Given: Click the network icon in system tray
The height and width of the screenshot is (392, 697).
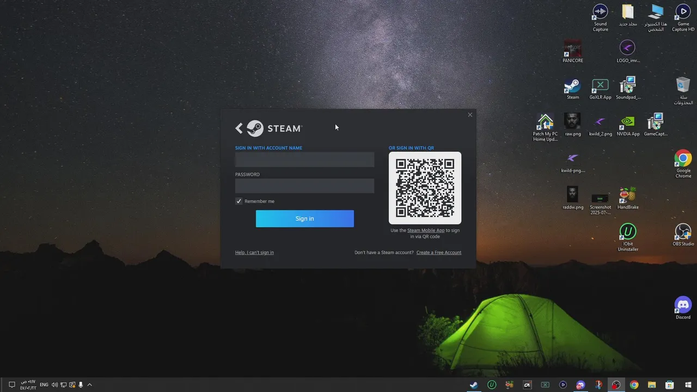Looking at the screenshot, I should [x=63, y=385].
